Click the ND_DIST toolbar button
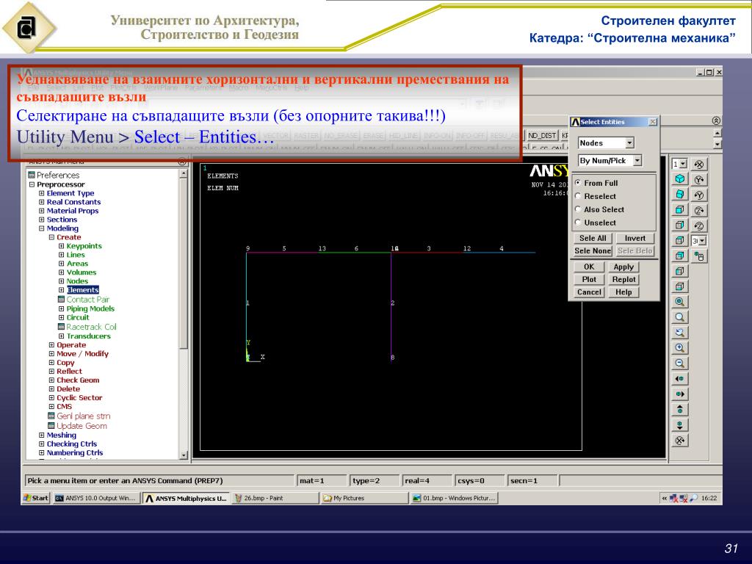 click(542, 136)
